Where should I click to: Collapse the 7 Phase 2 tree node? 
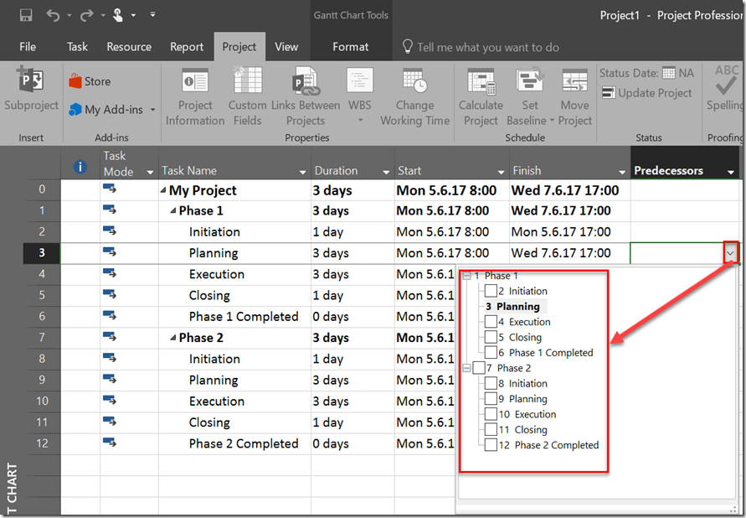click(466, 368)
